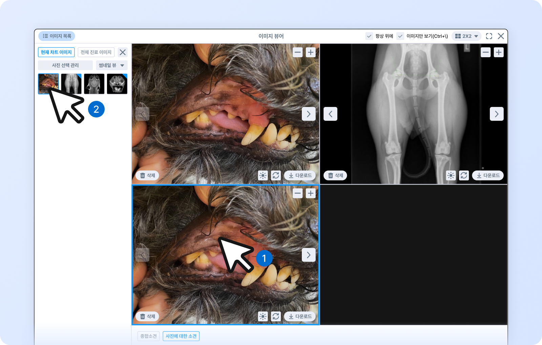The width and height of the screenshot is (542, 345).
Task: Switch to 전체 진료 이미지 tab
Action: click(x=96, y=52)
